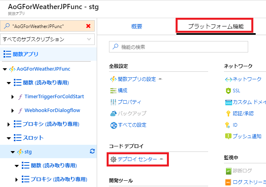Screen dimensions: 266x187
Task: Click the sliders icon beside プロパティ
Action: (113, 102)
